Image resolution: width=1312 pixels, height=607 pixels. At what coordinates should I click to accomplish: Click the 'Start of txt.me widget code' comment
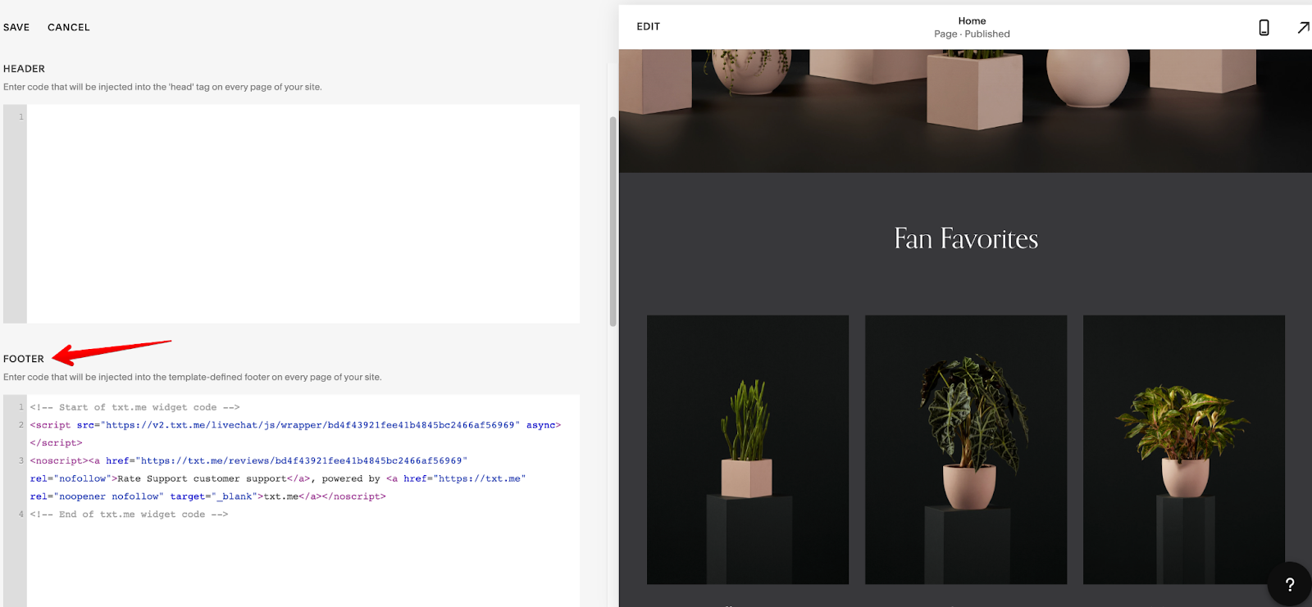(134, 407)
